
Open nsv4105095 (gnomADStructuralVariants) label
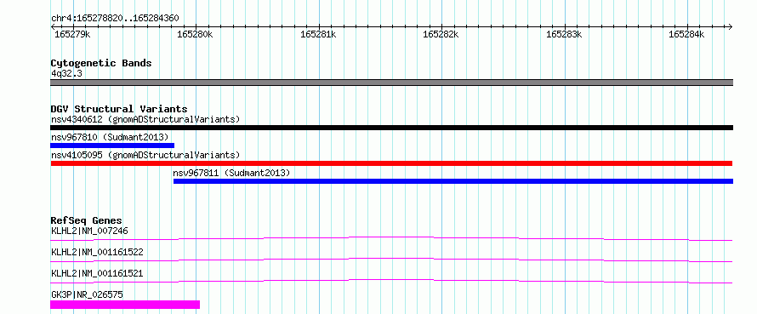145,155
